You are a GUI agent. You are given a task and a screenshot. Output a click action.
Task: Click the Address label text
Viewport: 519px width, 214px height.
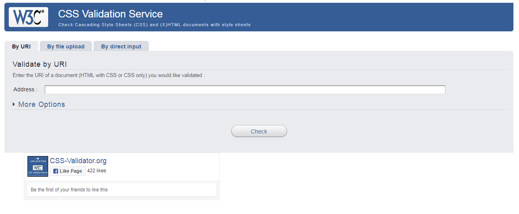click(25, 90)
